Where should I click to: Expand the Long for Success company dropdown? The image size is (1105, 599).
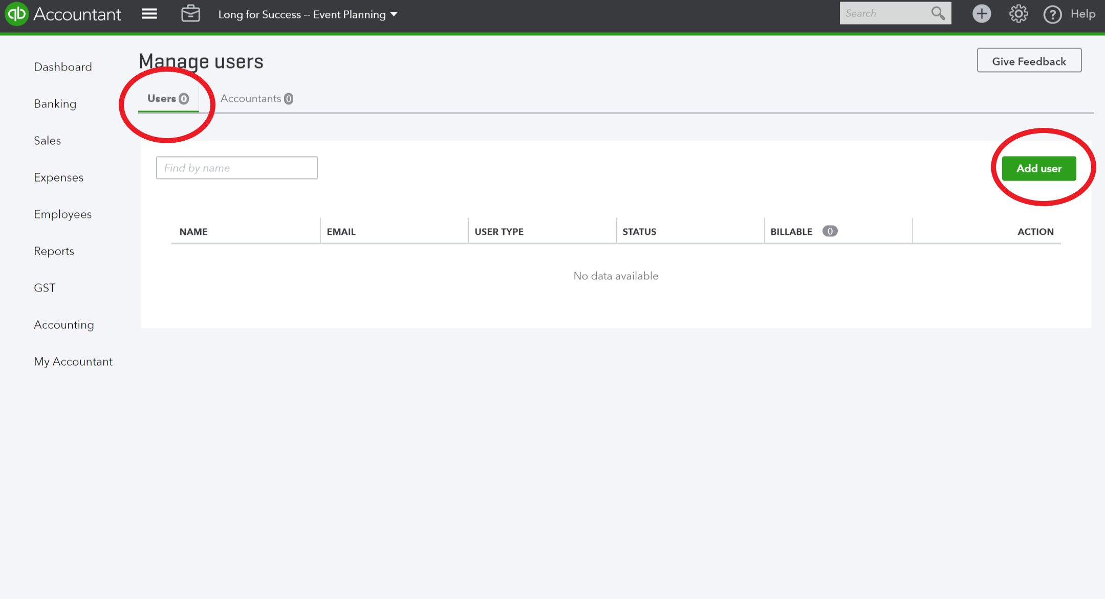coord(308,14)
